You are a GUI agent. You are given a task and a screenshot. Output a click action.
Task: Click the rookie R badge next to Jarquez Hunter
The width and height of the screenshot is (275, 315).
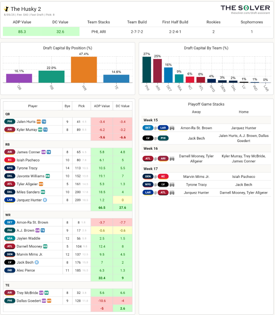click(x=45, y=200)
